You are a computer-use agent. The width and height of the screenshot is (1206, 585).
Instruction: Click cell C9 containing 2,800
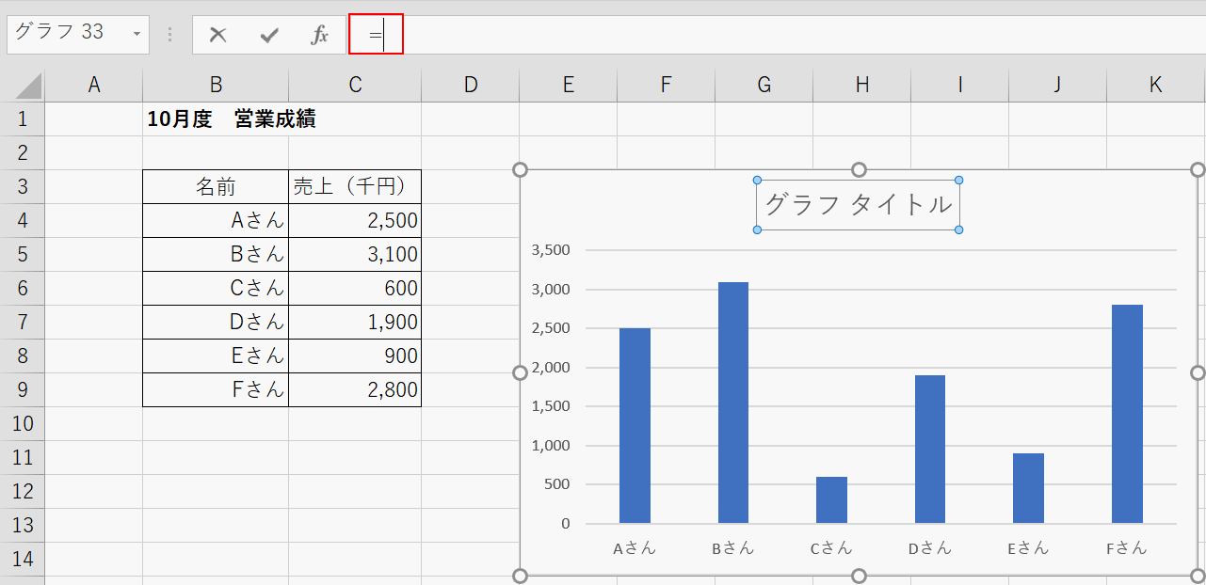tap(355, 389)
